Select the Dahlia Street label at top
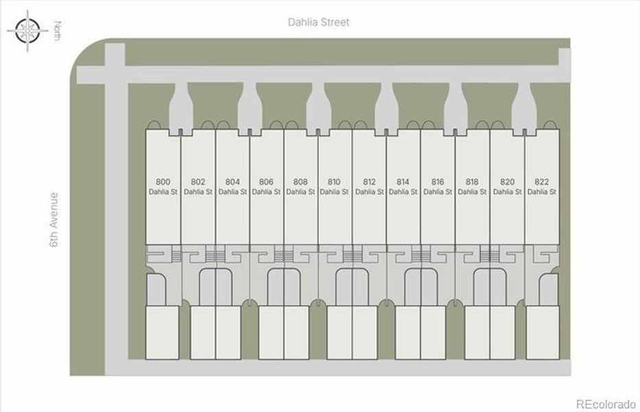The width and height of the screenshot is (640, 412). [318, 22]
